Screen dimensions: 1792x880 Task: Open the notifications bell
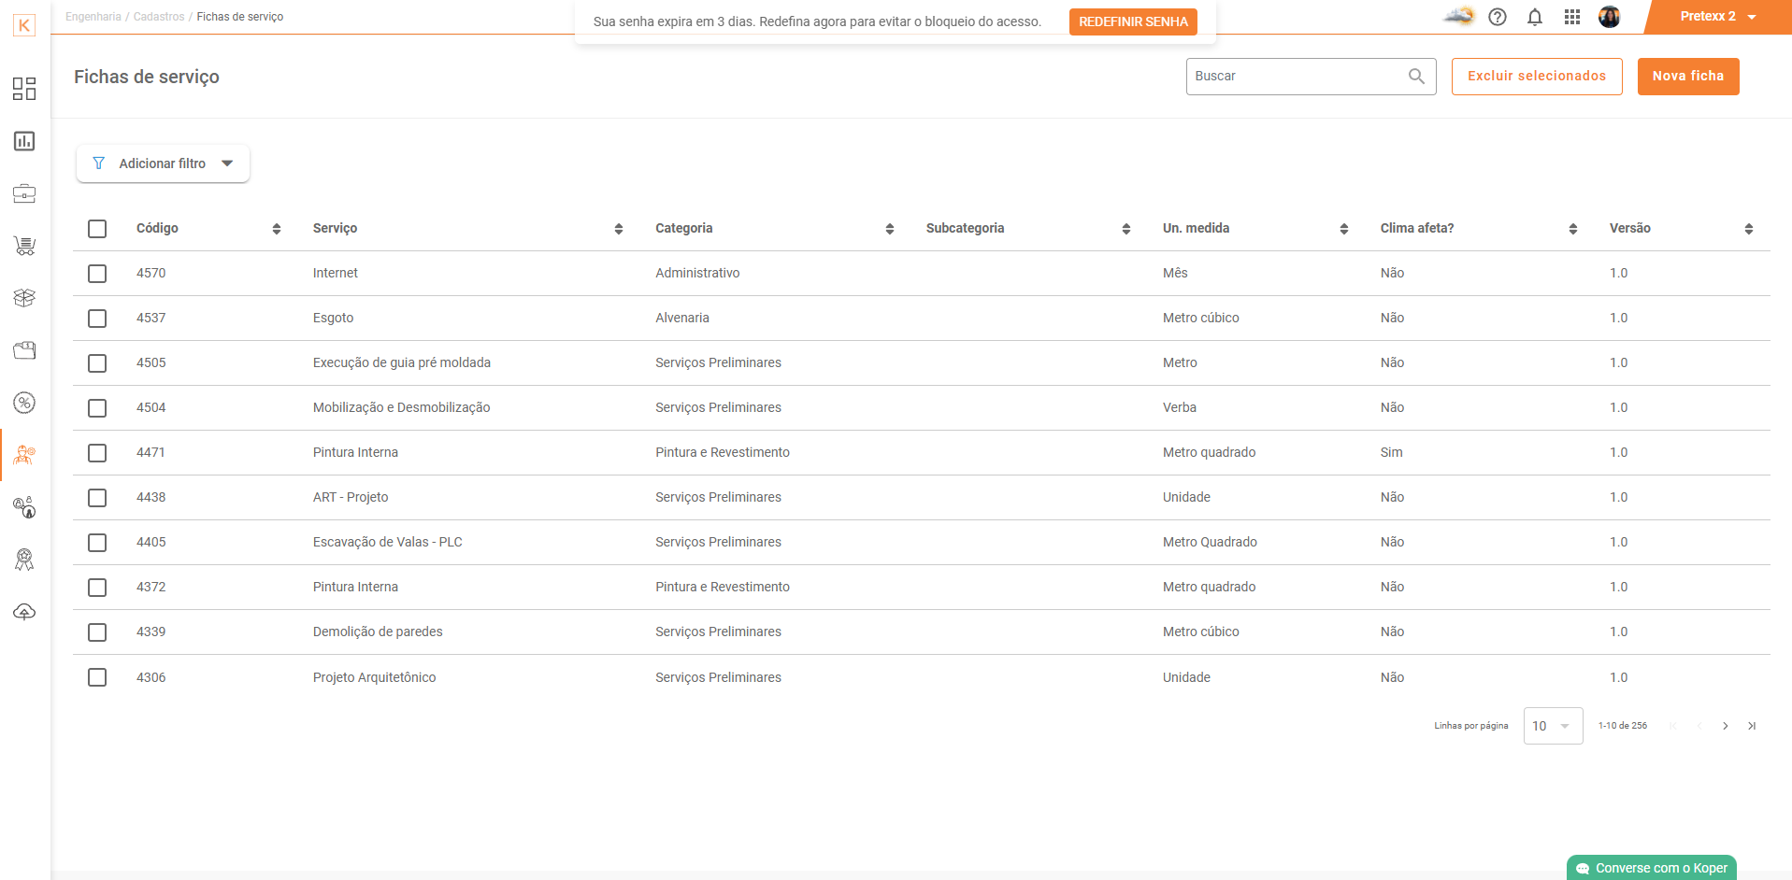(x=1535, y=17)
